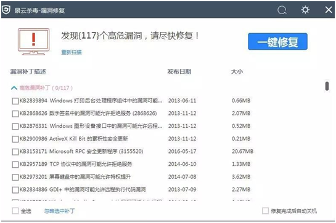This screenshot has height=223, width=336.
Task: Open settings via the gear icon
Action: tap(305, 10)
